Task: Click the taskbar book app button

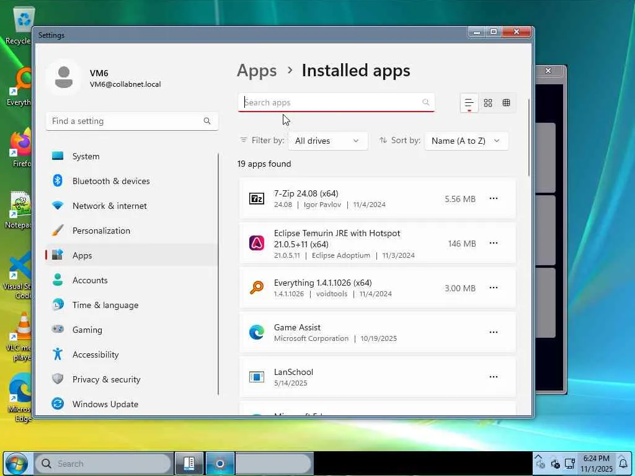Action: coord(189,464)
